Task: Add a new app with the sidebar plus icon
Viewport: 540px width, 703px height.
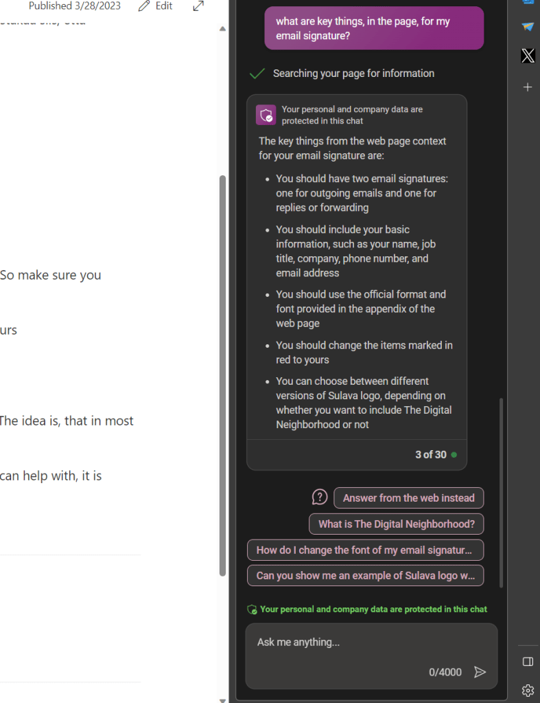Action: pos(527,87)
